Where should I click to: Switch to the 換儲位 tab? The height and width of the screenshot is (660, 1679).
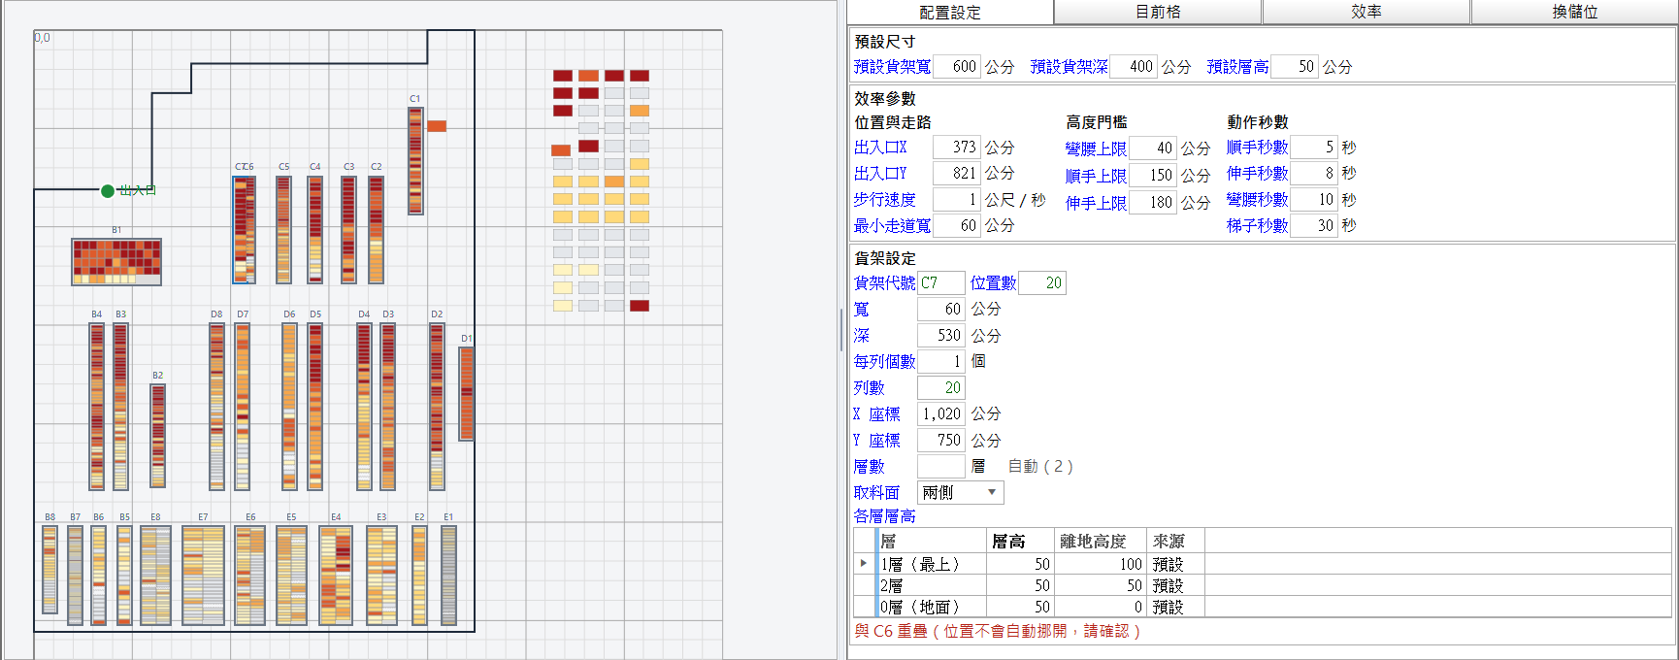pos(1574,12)
